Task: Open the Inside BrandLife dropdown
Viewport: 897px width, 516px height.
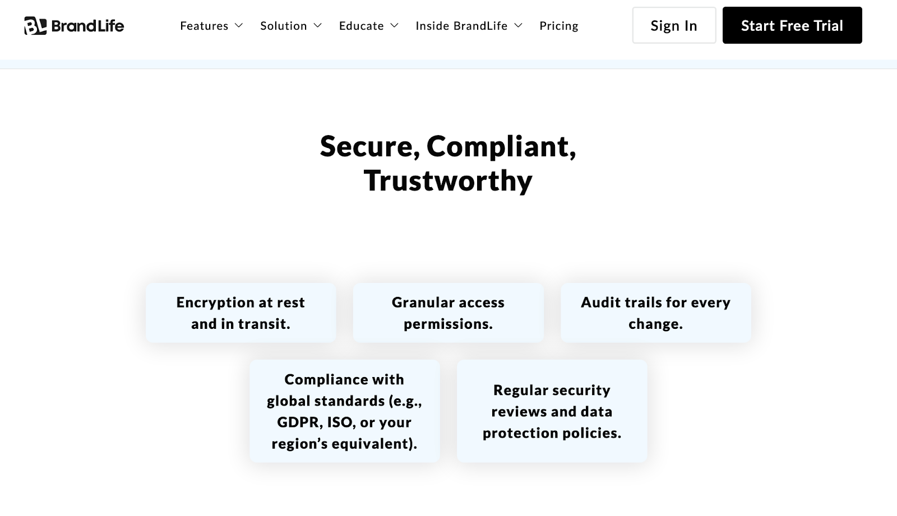Action: 519,25
